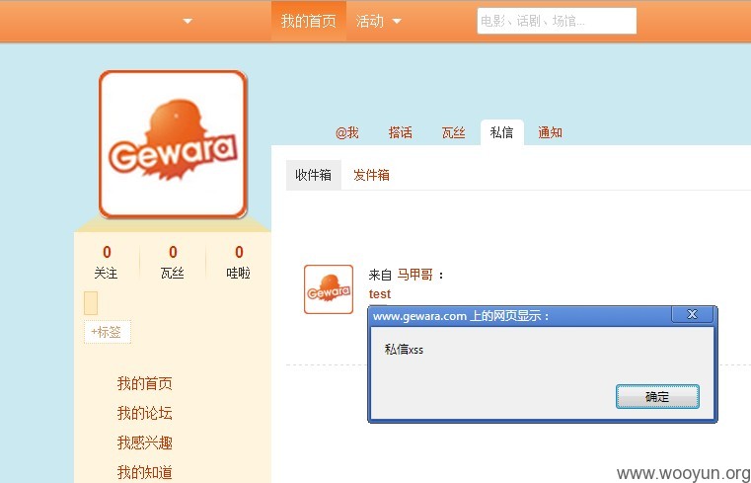The width and height of the screenshot is (751, 483).
Task: Click the large Gewara profile avatar
Action: pyautogui.click(x=173, y=144)
